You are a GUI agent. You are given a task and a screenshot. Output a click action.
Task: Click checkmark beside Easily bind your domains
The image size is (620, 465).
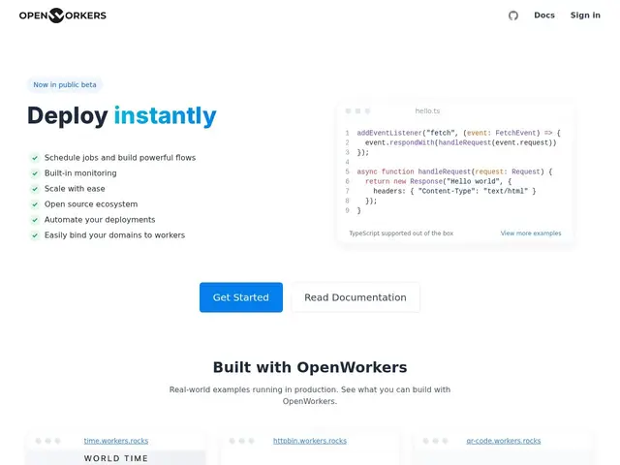pos(35,235)
